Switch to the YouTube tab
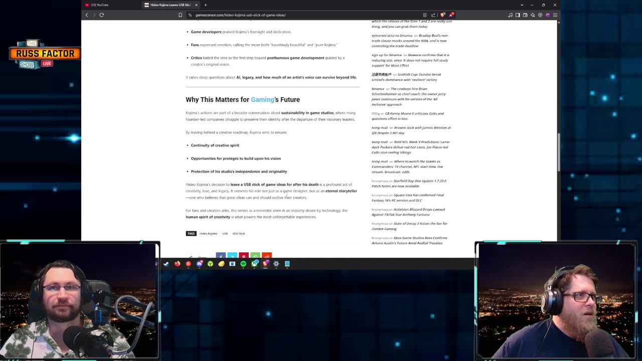 111,5
